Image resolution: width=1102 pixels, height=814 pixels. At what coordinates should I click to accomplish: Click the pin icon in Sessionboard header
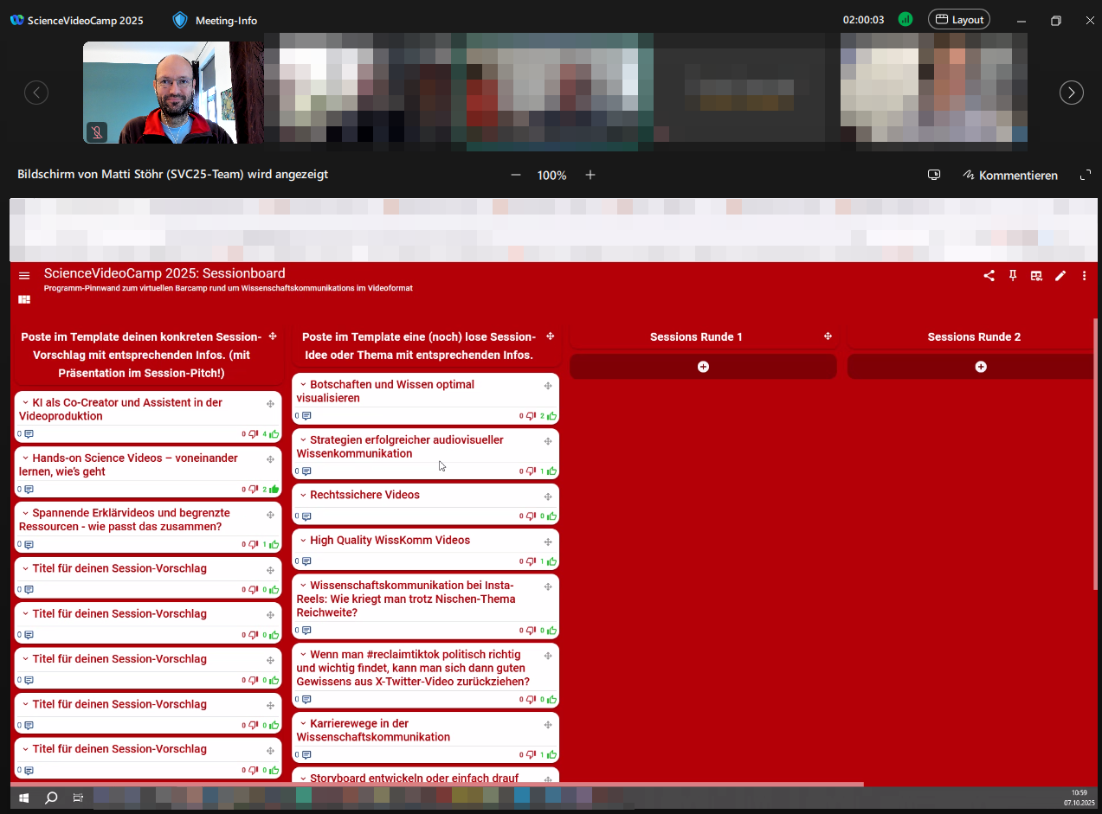pos(1013,276)
